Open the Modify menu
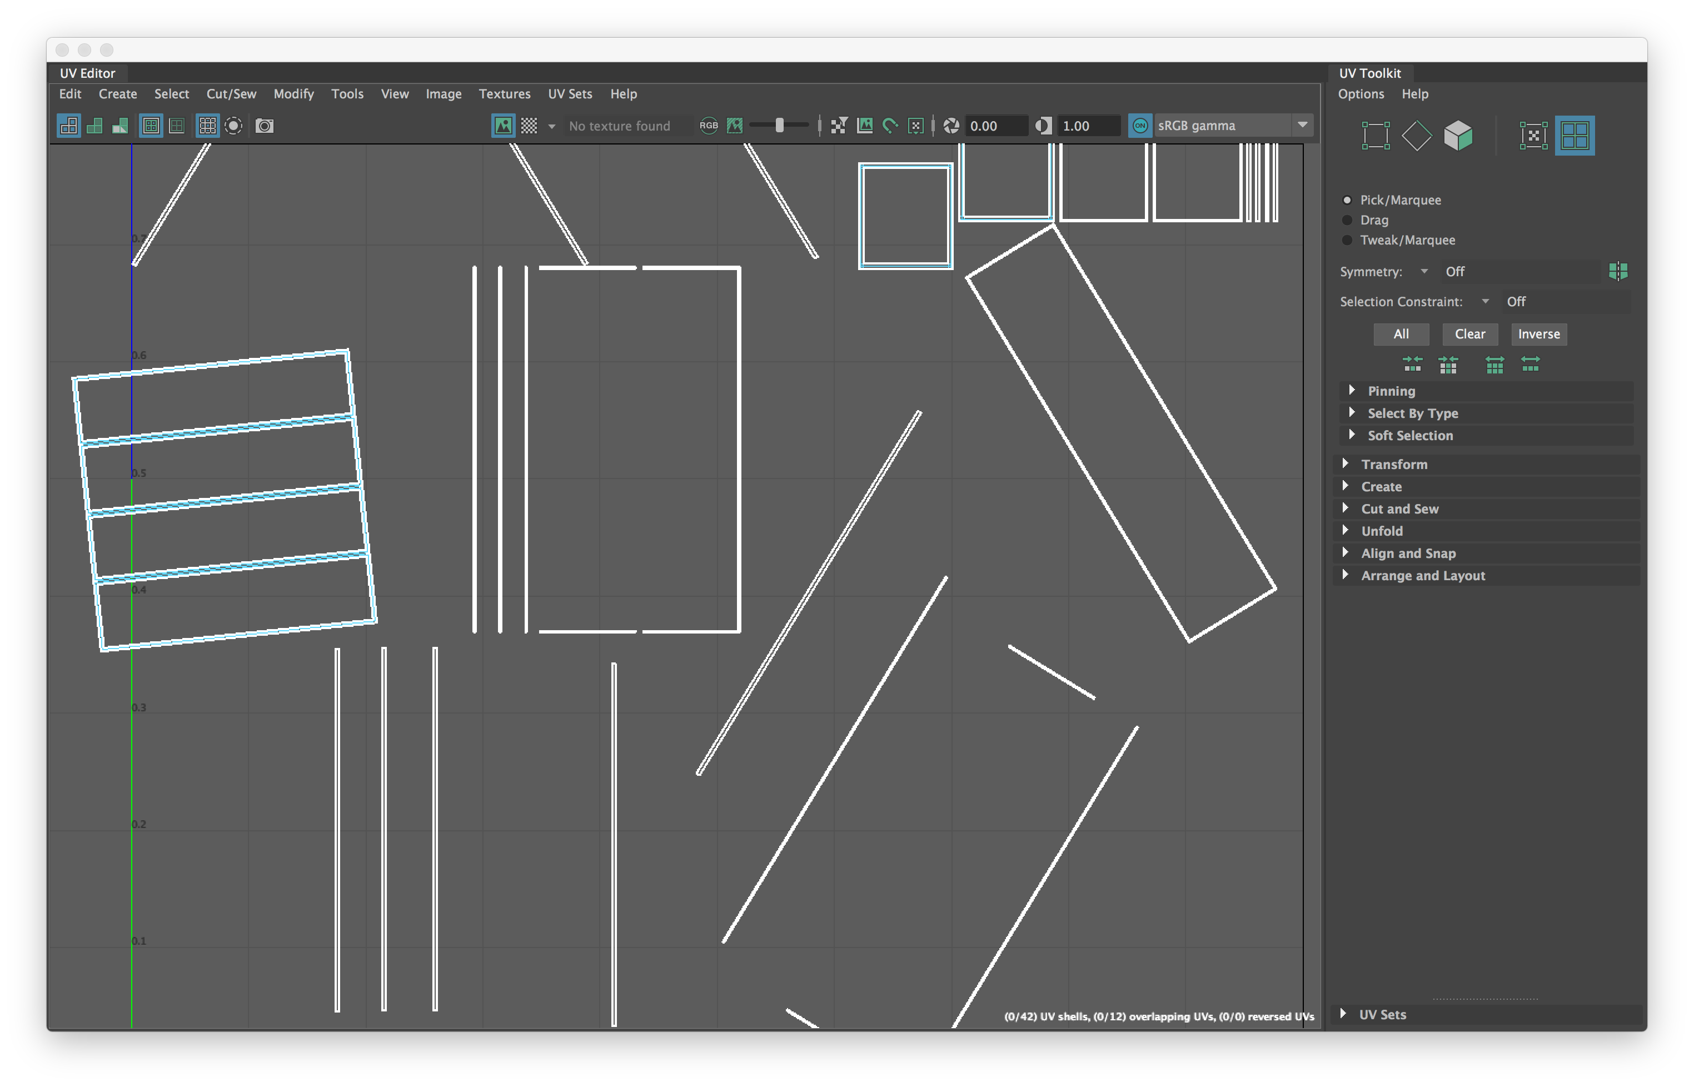This screenshot has width=1694, height=1087. [293, 94]
